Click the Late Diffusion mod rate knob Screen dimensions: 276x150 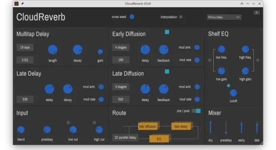click(x=197, y=99)
